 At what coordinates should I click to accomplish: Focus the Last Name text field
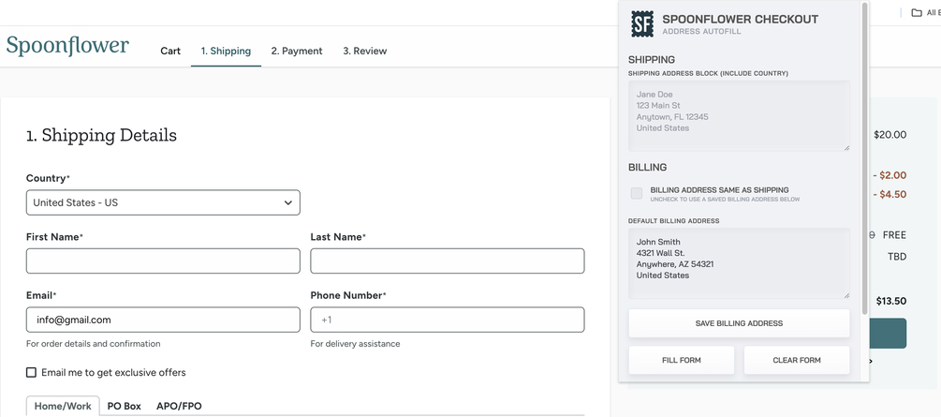(x=448, y=261)
